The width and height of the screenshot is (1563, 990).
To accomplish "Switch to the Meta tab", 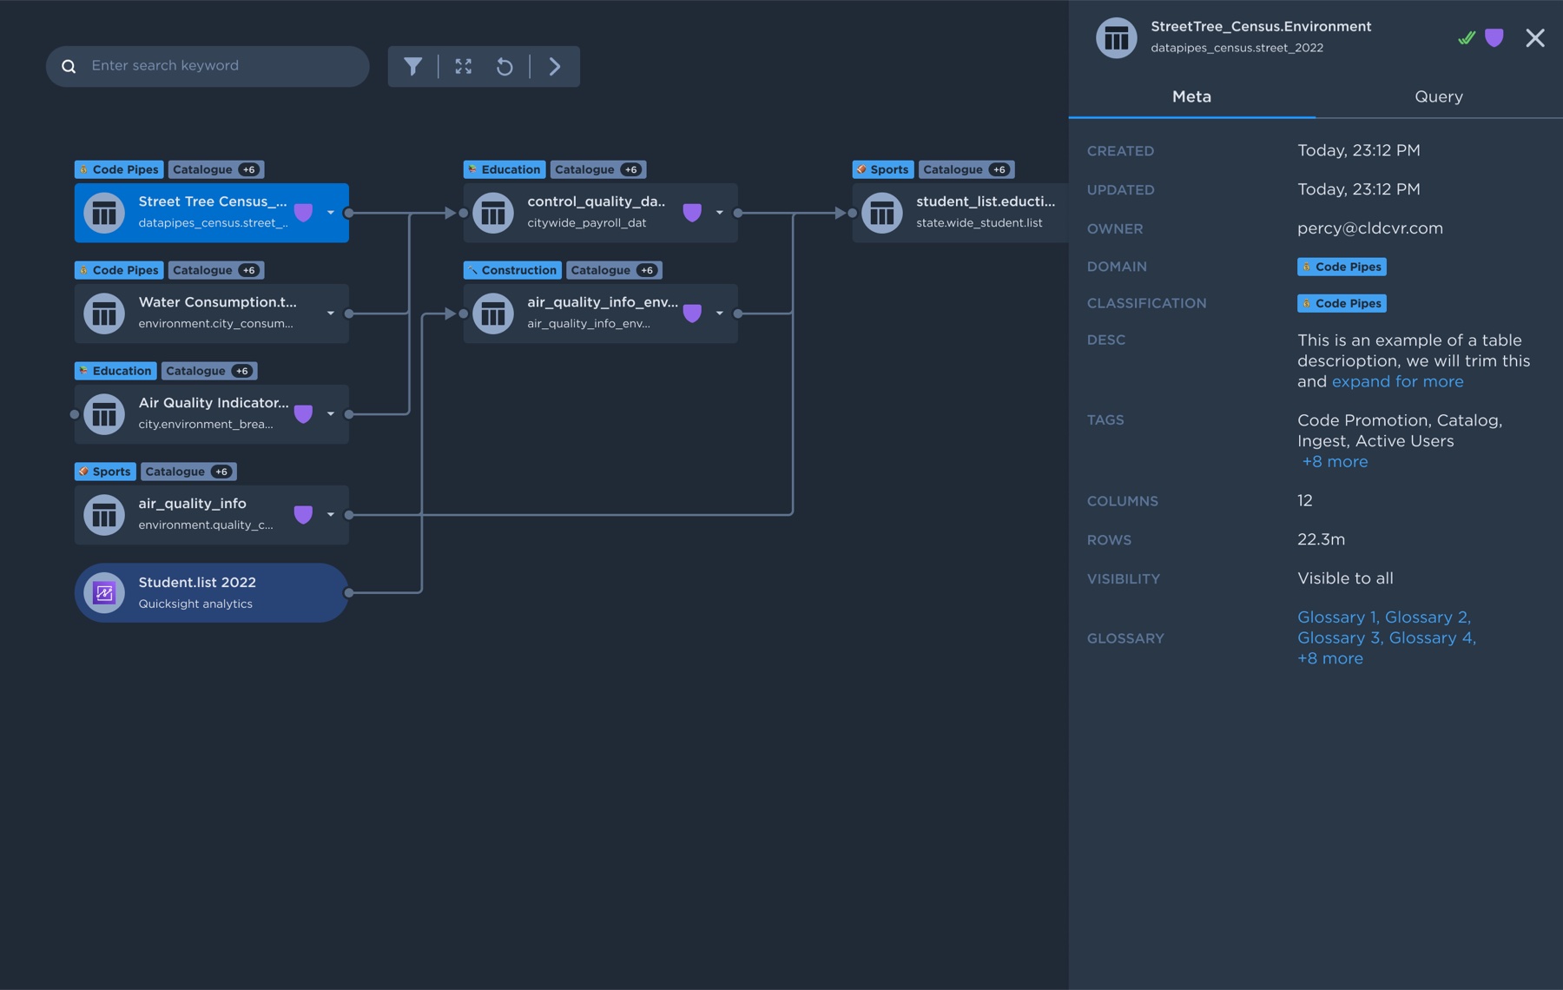I will pyautogui.click(x=1191, y=97).
